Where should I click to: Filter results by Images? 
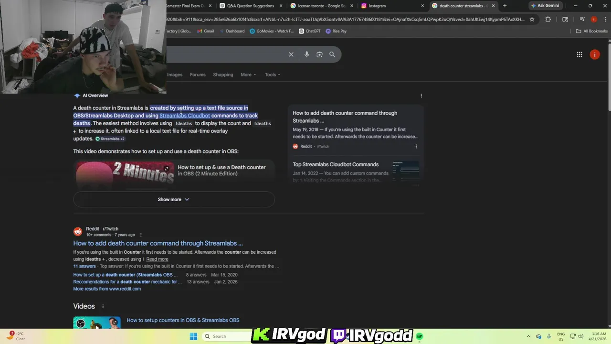click(175, 75)
